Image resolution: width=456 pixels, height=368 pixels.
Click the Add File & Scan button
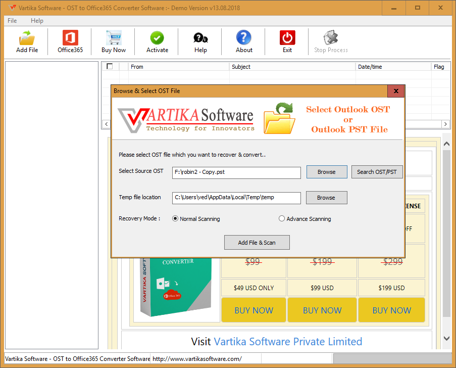(x=257, y=243)
